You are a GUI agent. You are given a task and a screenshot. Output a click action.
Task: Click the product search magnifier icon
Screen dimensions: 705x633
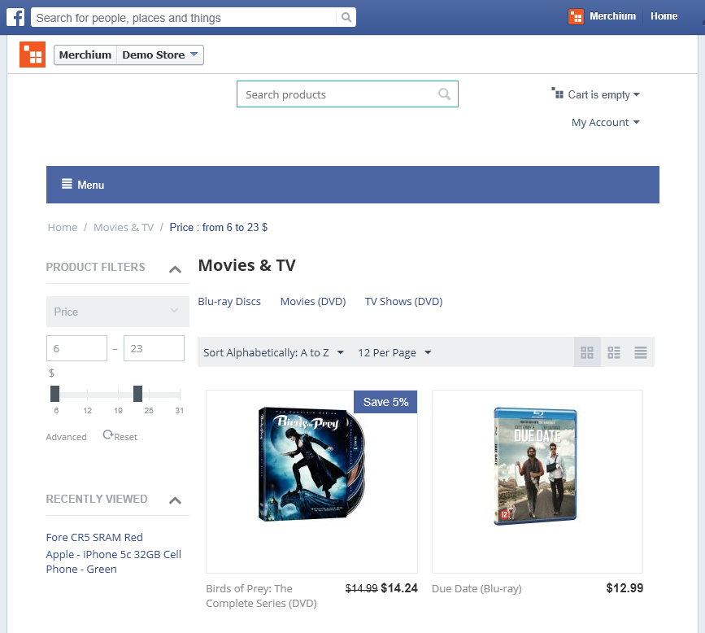[444, 94]
